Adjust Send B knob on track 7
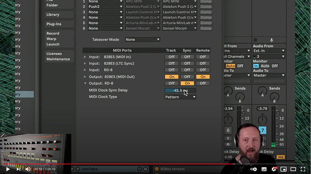The width and height of the screenshot is (311, 174). (x=274, y=98)
